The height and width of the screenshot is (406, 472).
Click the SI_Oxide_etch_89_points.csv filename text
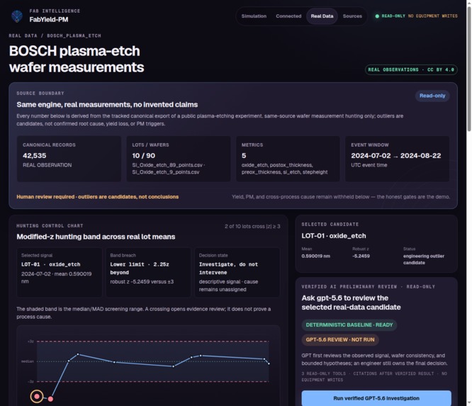click(167, 165)
